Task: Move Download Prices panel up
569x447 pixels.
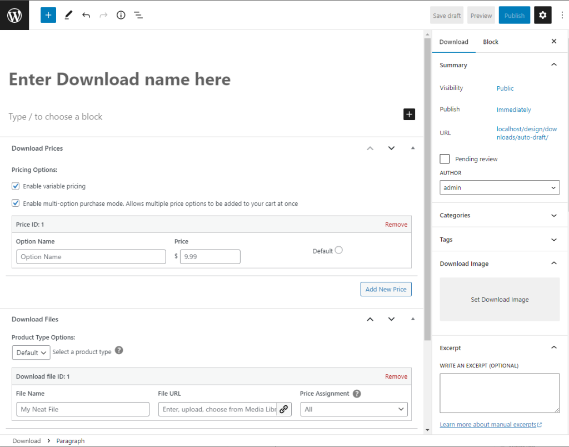Action: point(370,148)
